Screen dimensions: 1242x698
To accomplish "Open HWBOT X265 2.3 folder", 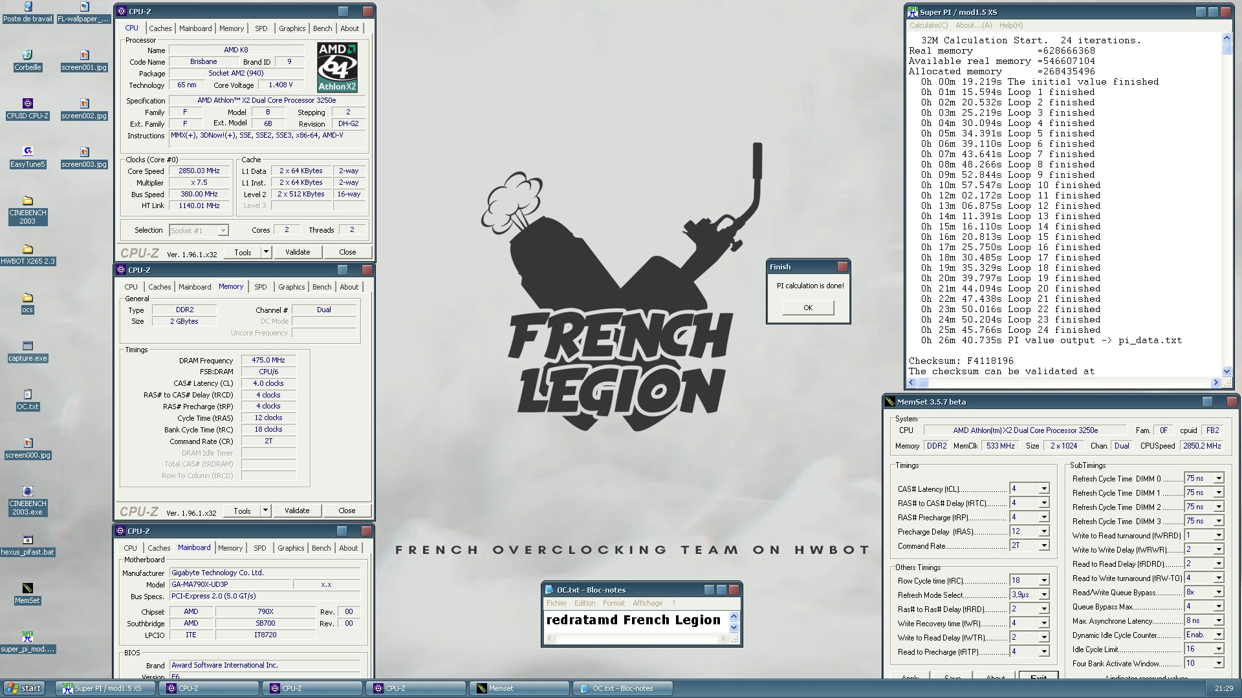I will click(x=27, y=255).
